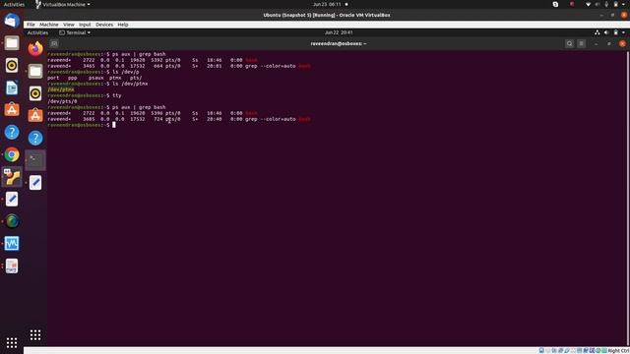Click the guest battery icon
630x354 pixels.
[x=615, y=32]
